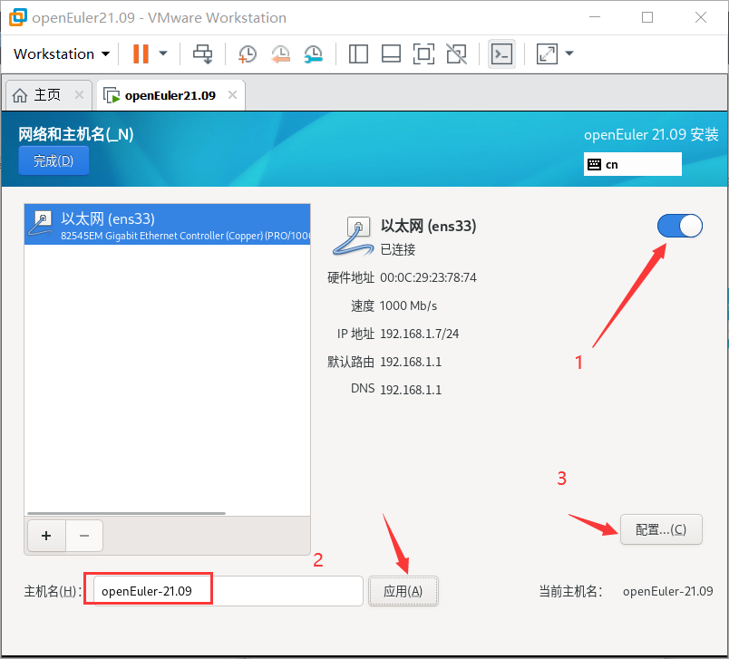Click current hostname openEuler-21.09 label
This screenshot has height=659, width=729.
coord(667,591)
